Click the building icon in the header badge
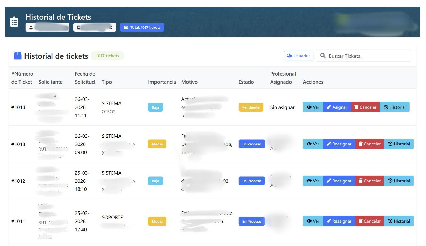This screenshot has width=426, height=246. 79,27
